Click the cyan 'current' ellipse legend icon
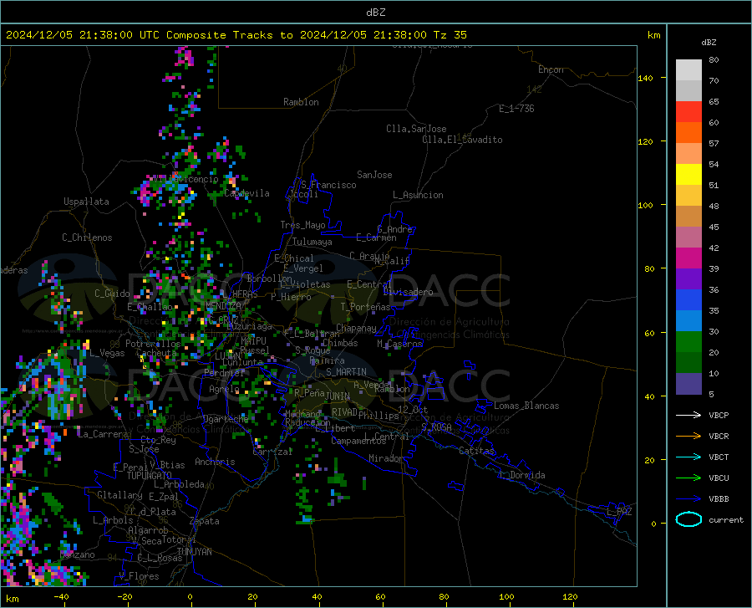This screenshot has width=752, height=608. point(688,519)
